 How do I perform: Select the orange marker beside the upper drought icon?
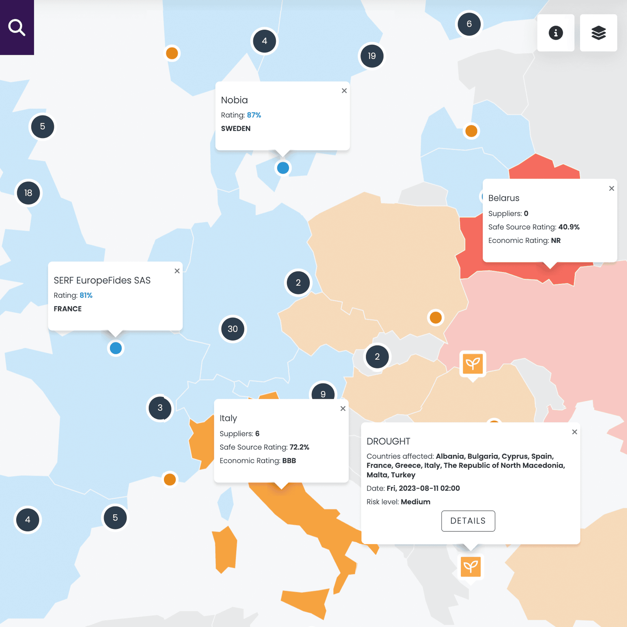(x=436, y=317)
